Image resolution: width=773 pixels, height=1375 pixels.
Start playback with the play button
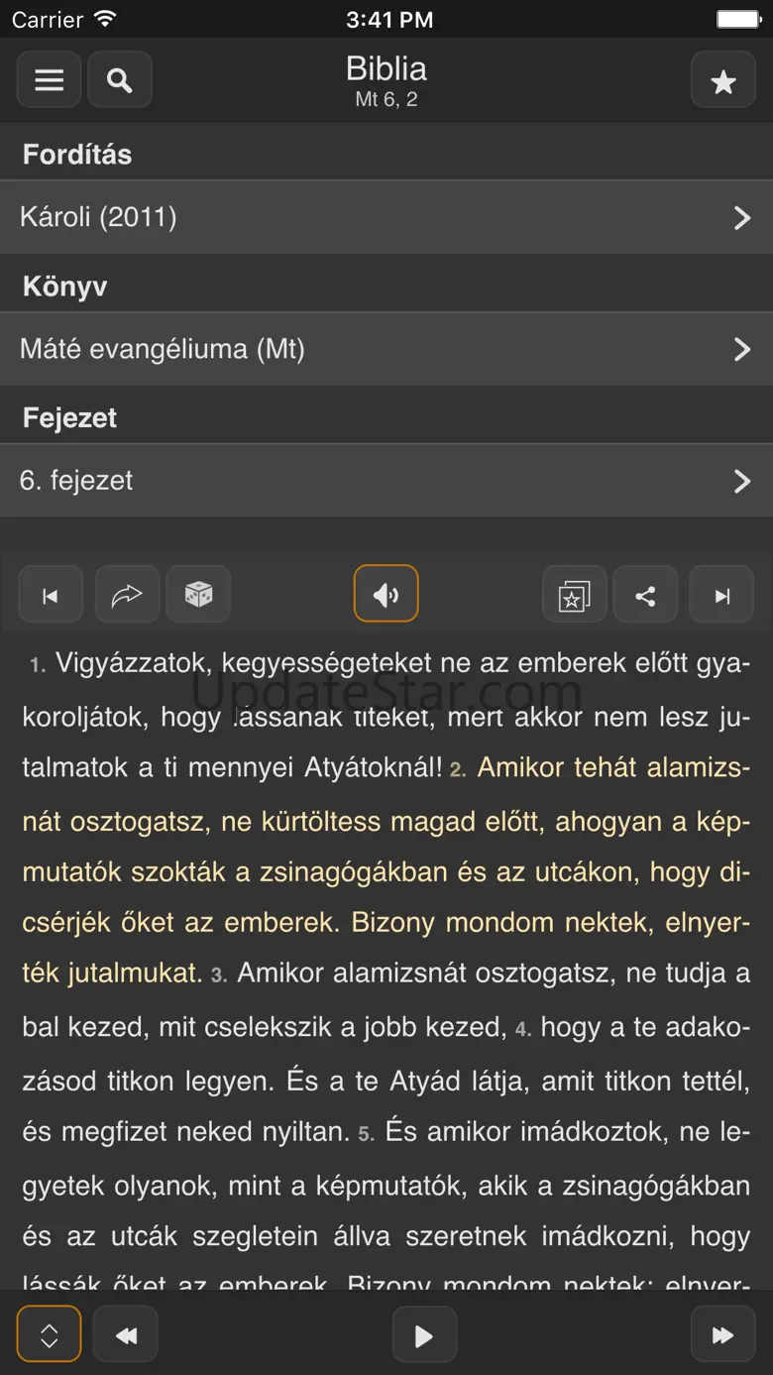coord(424,1335)
